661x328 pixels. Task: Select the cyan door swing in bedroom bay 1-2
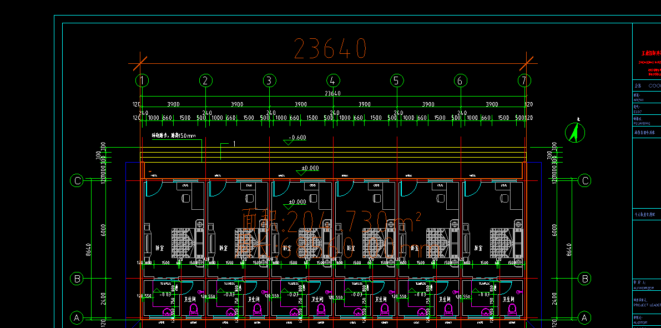[153, 189]
